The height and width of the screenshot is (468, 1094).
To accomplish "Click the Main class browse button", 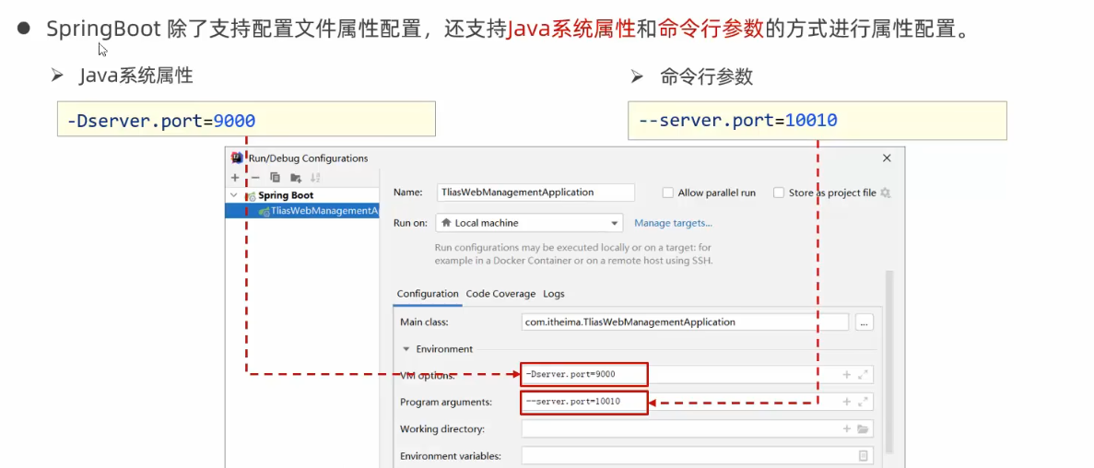I will point(864,322).
